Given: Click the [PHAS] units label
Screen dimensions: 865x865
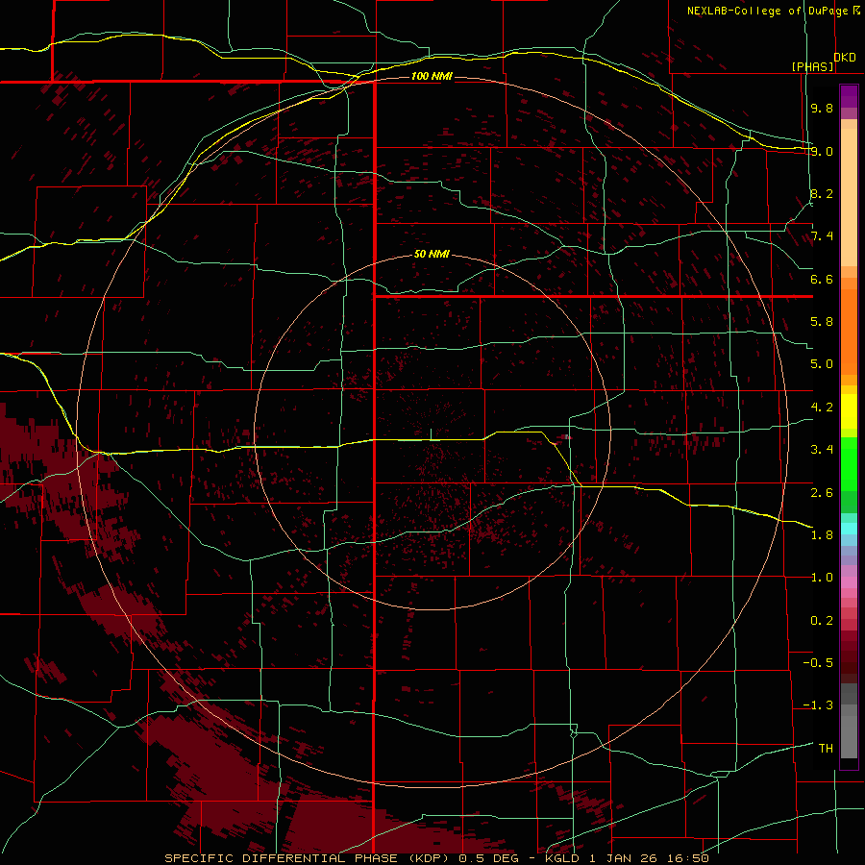Looking at the screenshot, I should pyautogui.click(x=812, y=66).
